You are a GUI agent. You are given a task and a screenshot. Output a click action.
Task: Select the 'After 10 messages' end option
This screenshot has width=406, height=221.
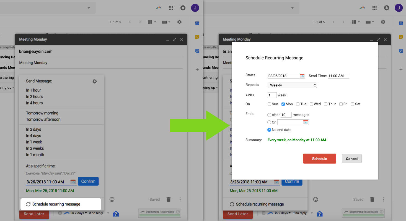[269, 115]
